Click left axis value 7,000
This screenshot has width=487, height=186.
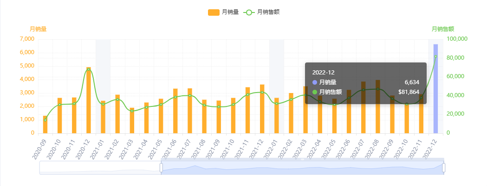point(28,39)
